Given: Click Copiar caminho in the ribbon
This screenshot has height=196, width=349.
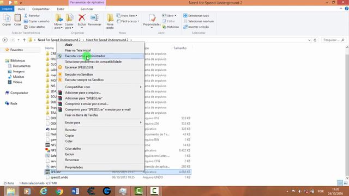Looking at the screenshot, I should click(x=37, y=21).
